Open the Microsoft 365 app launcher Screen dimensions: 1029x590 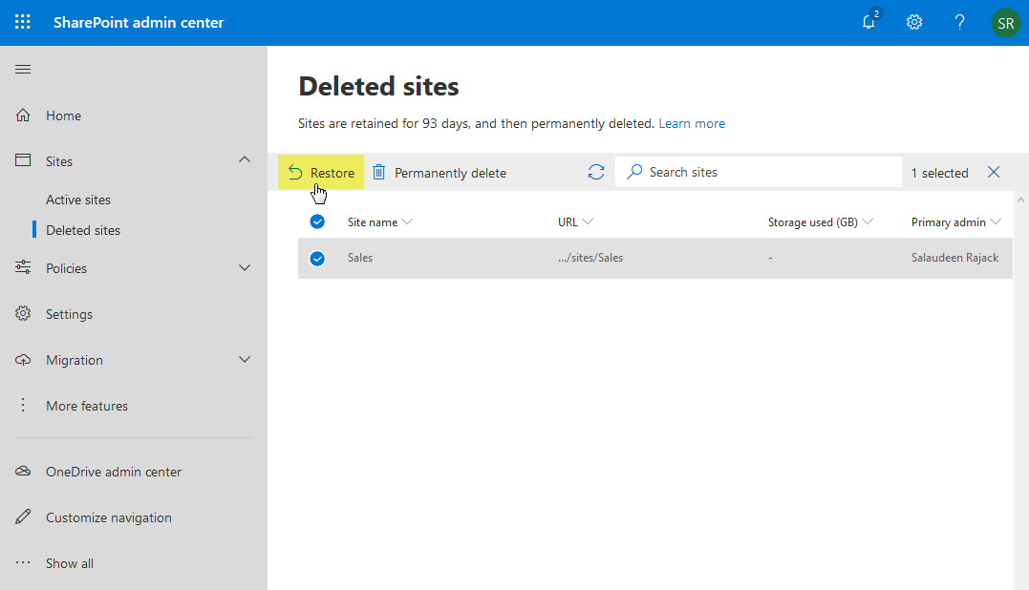(22, 21)
